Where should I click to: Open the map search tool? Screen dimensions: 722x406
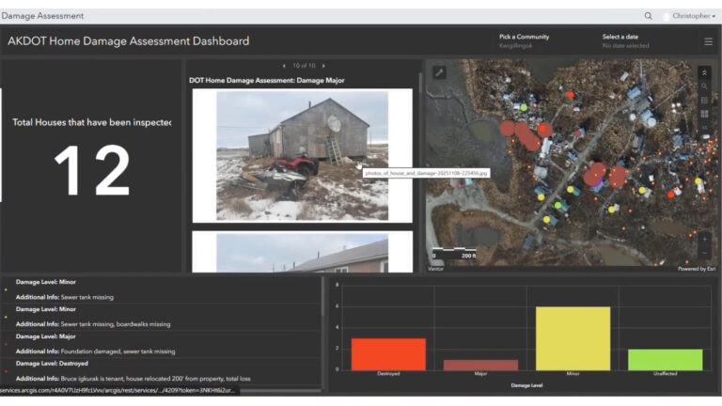(704, 86)
